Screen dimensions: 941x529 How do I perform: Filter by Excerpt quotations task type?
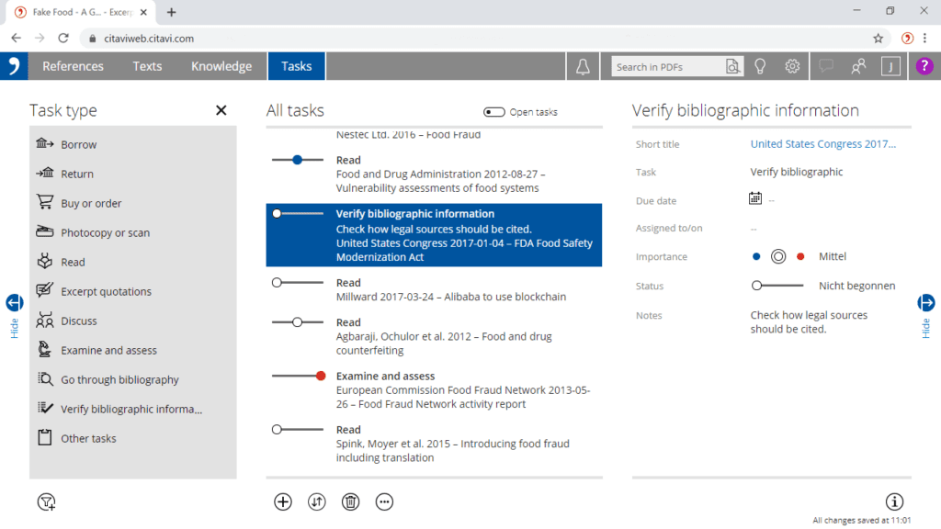[106, 292]
